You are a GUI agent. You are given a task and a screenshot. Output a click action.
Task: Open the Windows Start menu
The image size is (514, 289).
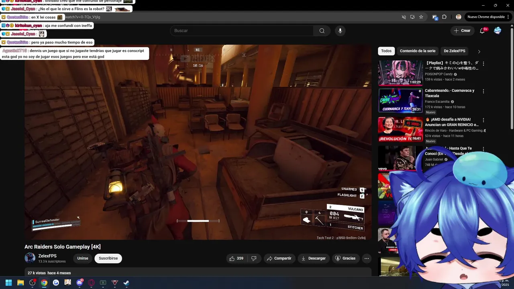click(x=9, y=283)
